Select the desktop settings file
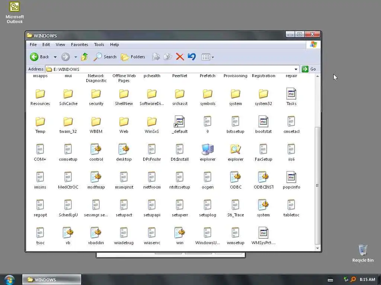The image size is (381, 285). (124, 153)
